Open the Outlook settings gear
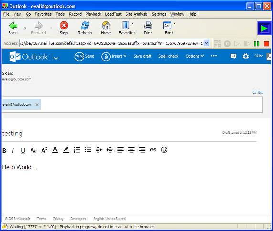273x231 pixels. tap(246, 56)
